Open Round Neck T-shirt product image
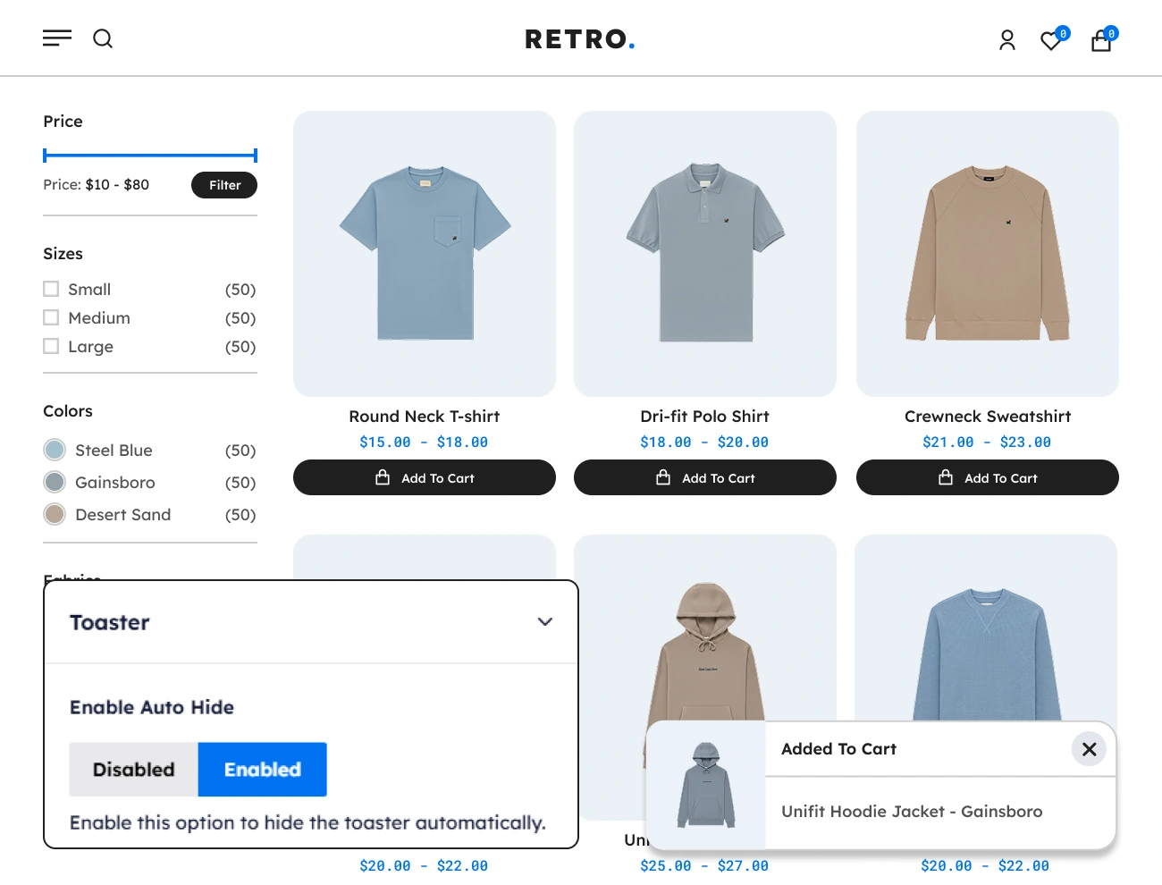 [x=425, y=254]
